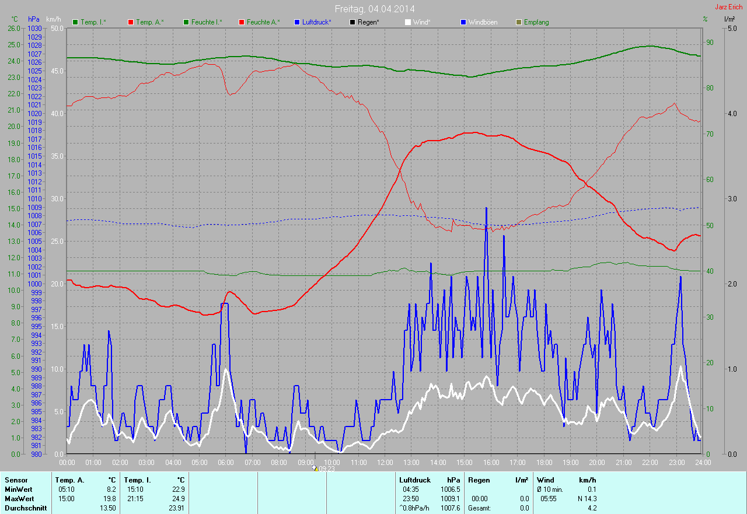Select the blue Luftdruck* legend square

[297, 22]
